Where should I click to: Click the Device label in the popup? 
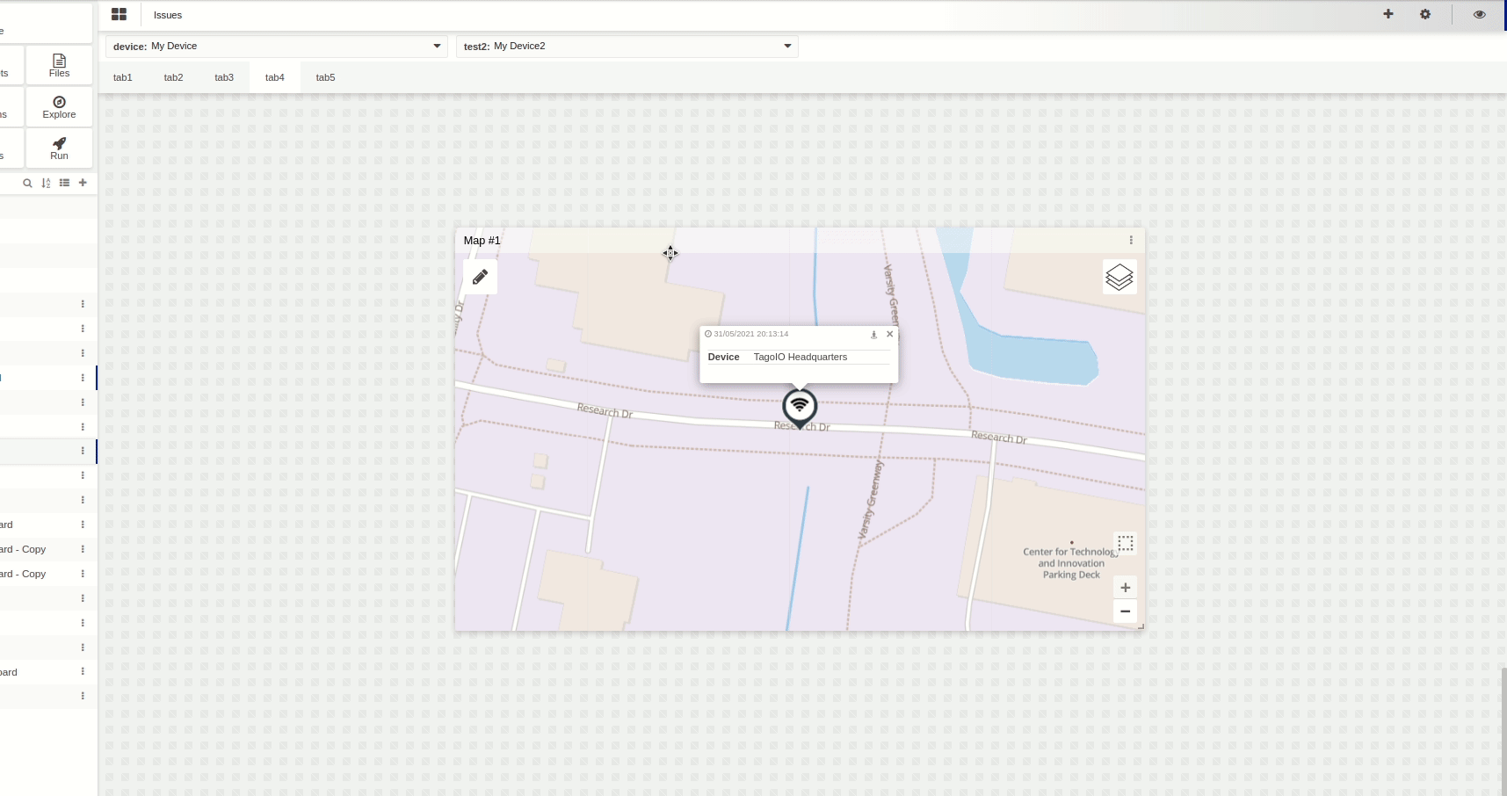pyautogui.click(x=723, y=357)
